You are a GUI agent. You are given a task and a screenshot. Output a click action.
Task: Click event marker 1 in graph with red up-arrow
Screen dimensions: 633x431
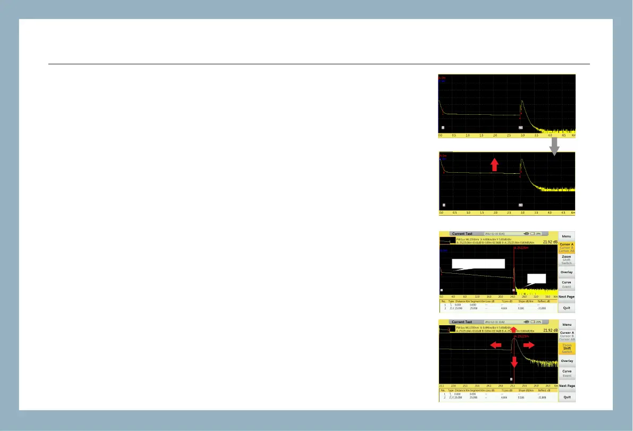(444, 205)
